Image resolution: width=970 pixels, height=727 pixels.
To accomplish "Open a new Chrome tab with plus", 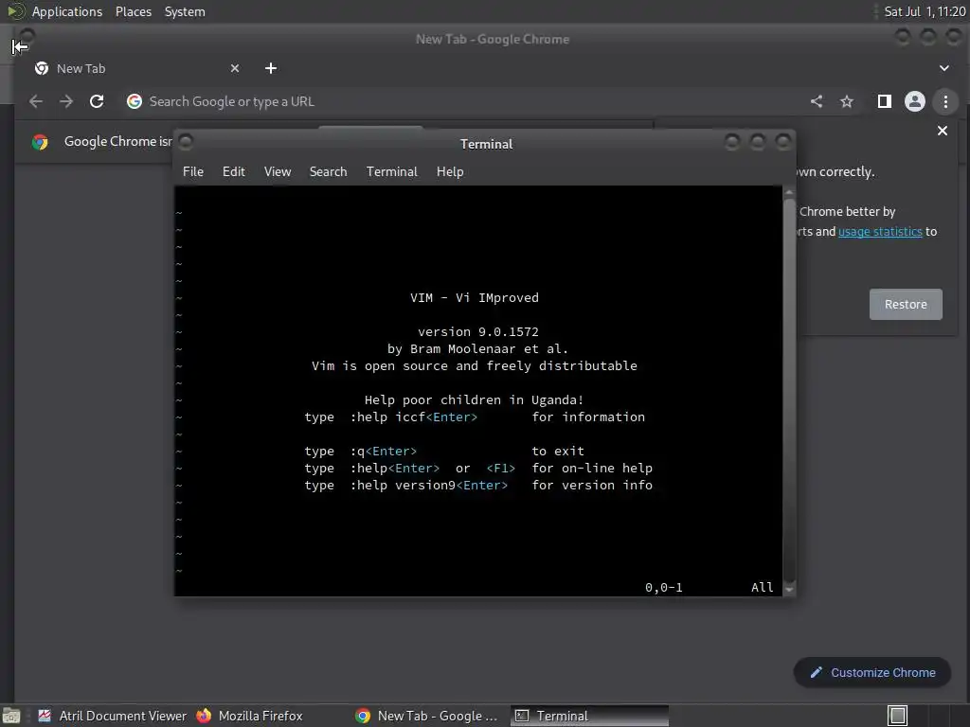I will pos(271,68).
